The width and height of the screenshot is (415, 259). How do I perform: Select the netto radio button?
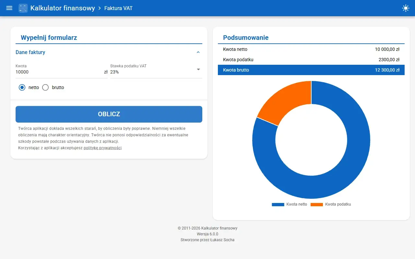(22, 87)
